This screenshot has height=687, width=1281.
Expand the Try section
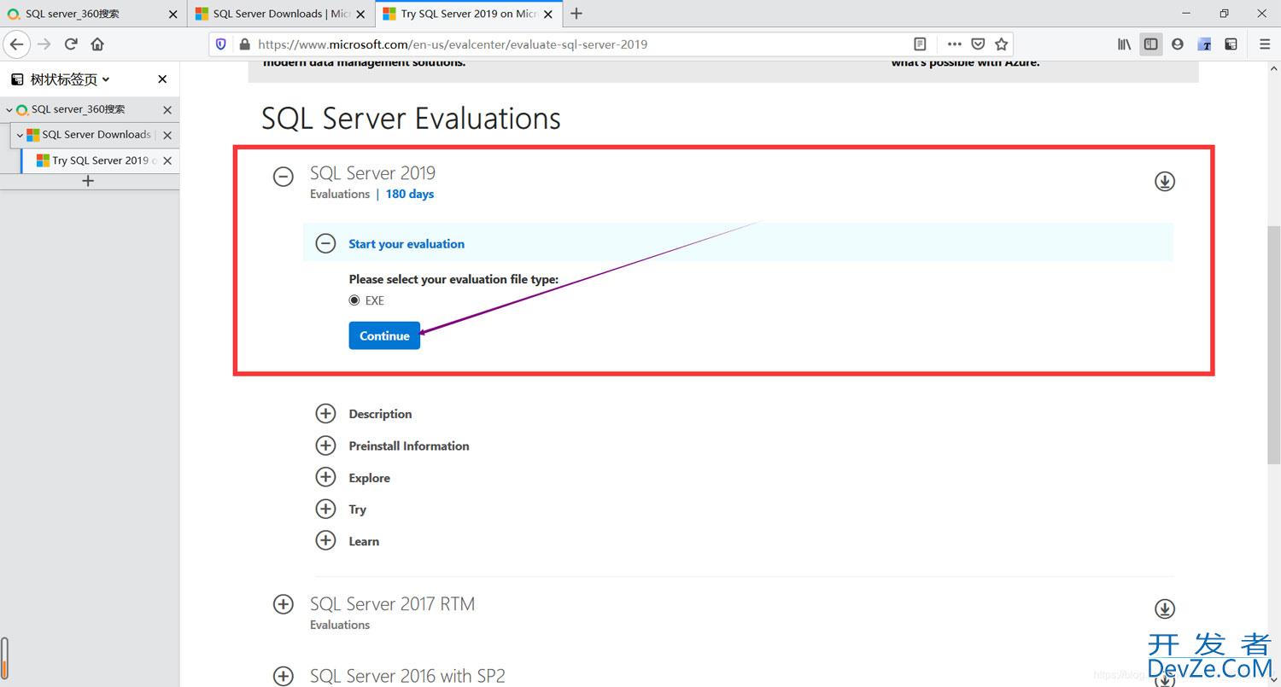(x=325, y=509)
